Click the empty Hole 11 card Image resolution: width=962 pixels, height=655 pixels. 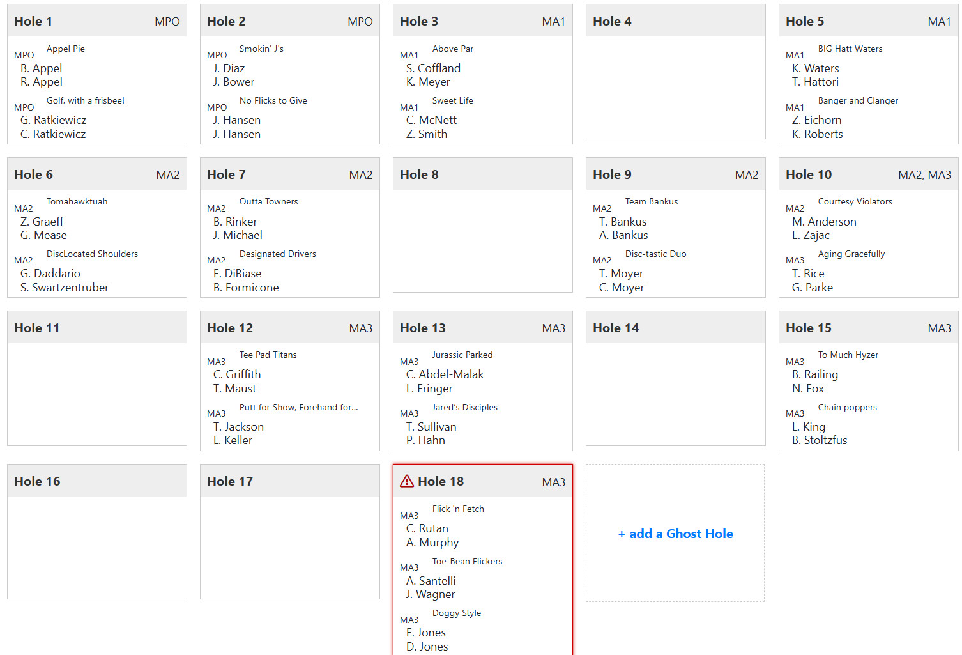pyautogui.click(x=96, y=393)
